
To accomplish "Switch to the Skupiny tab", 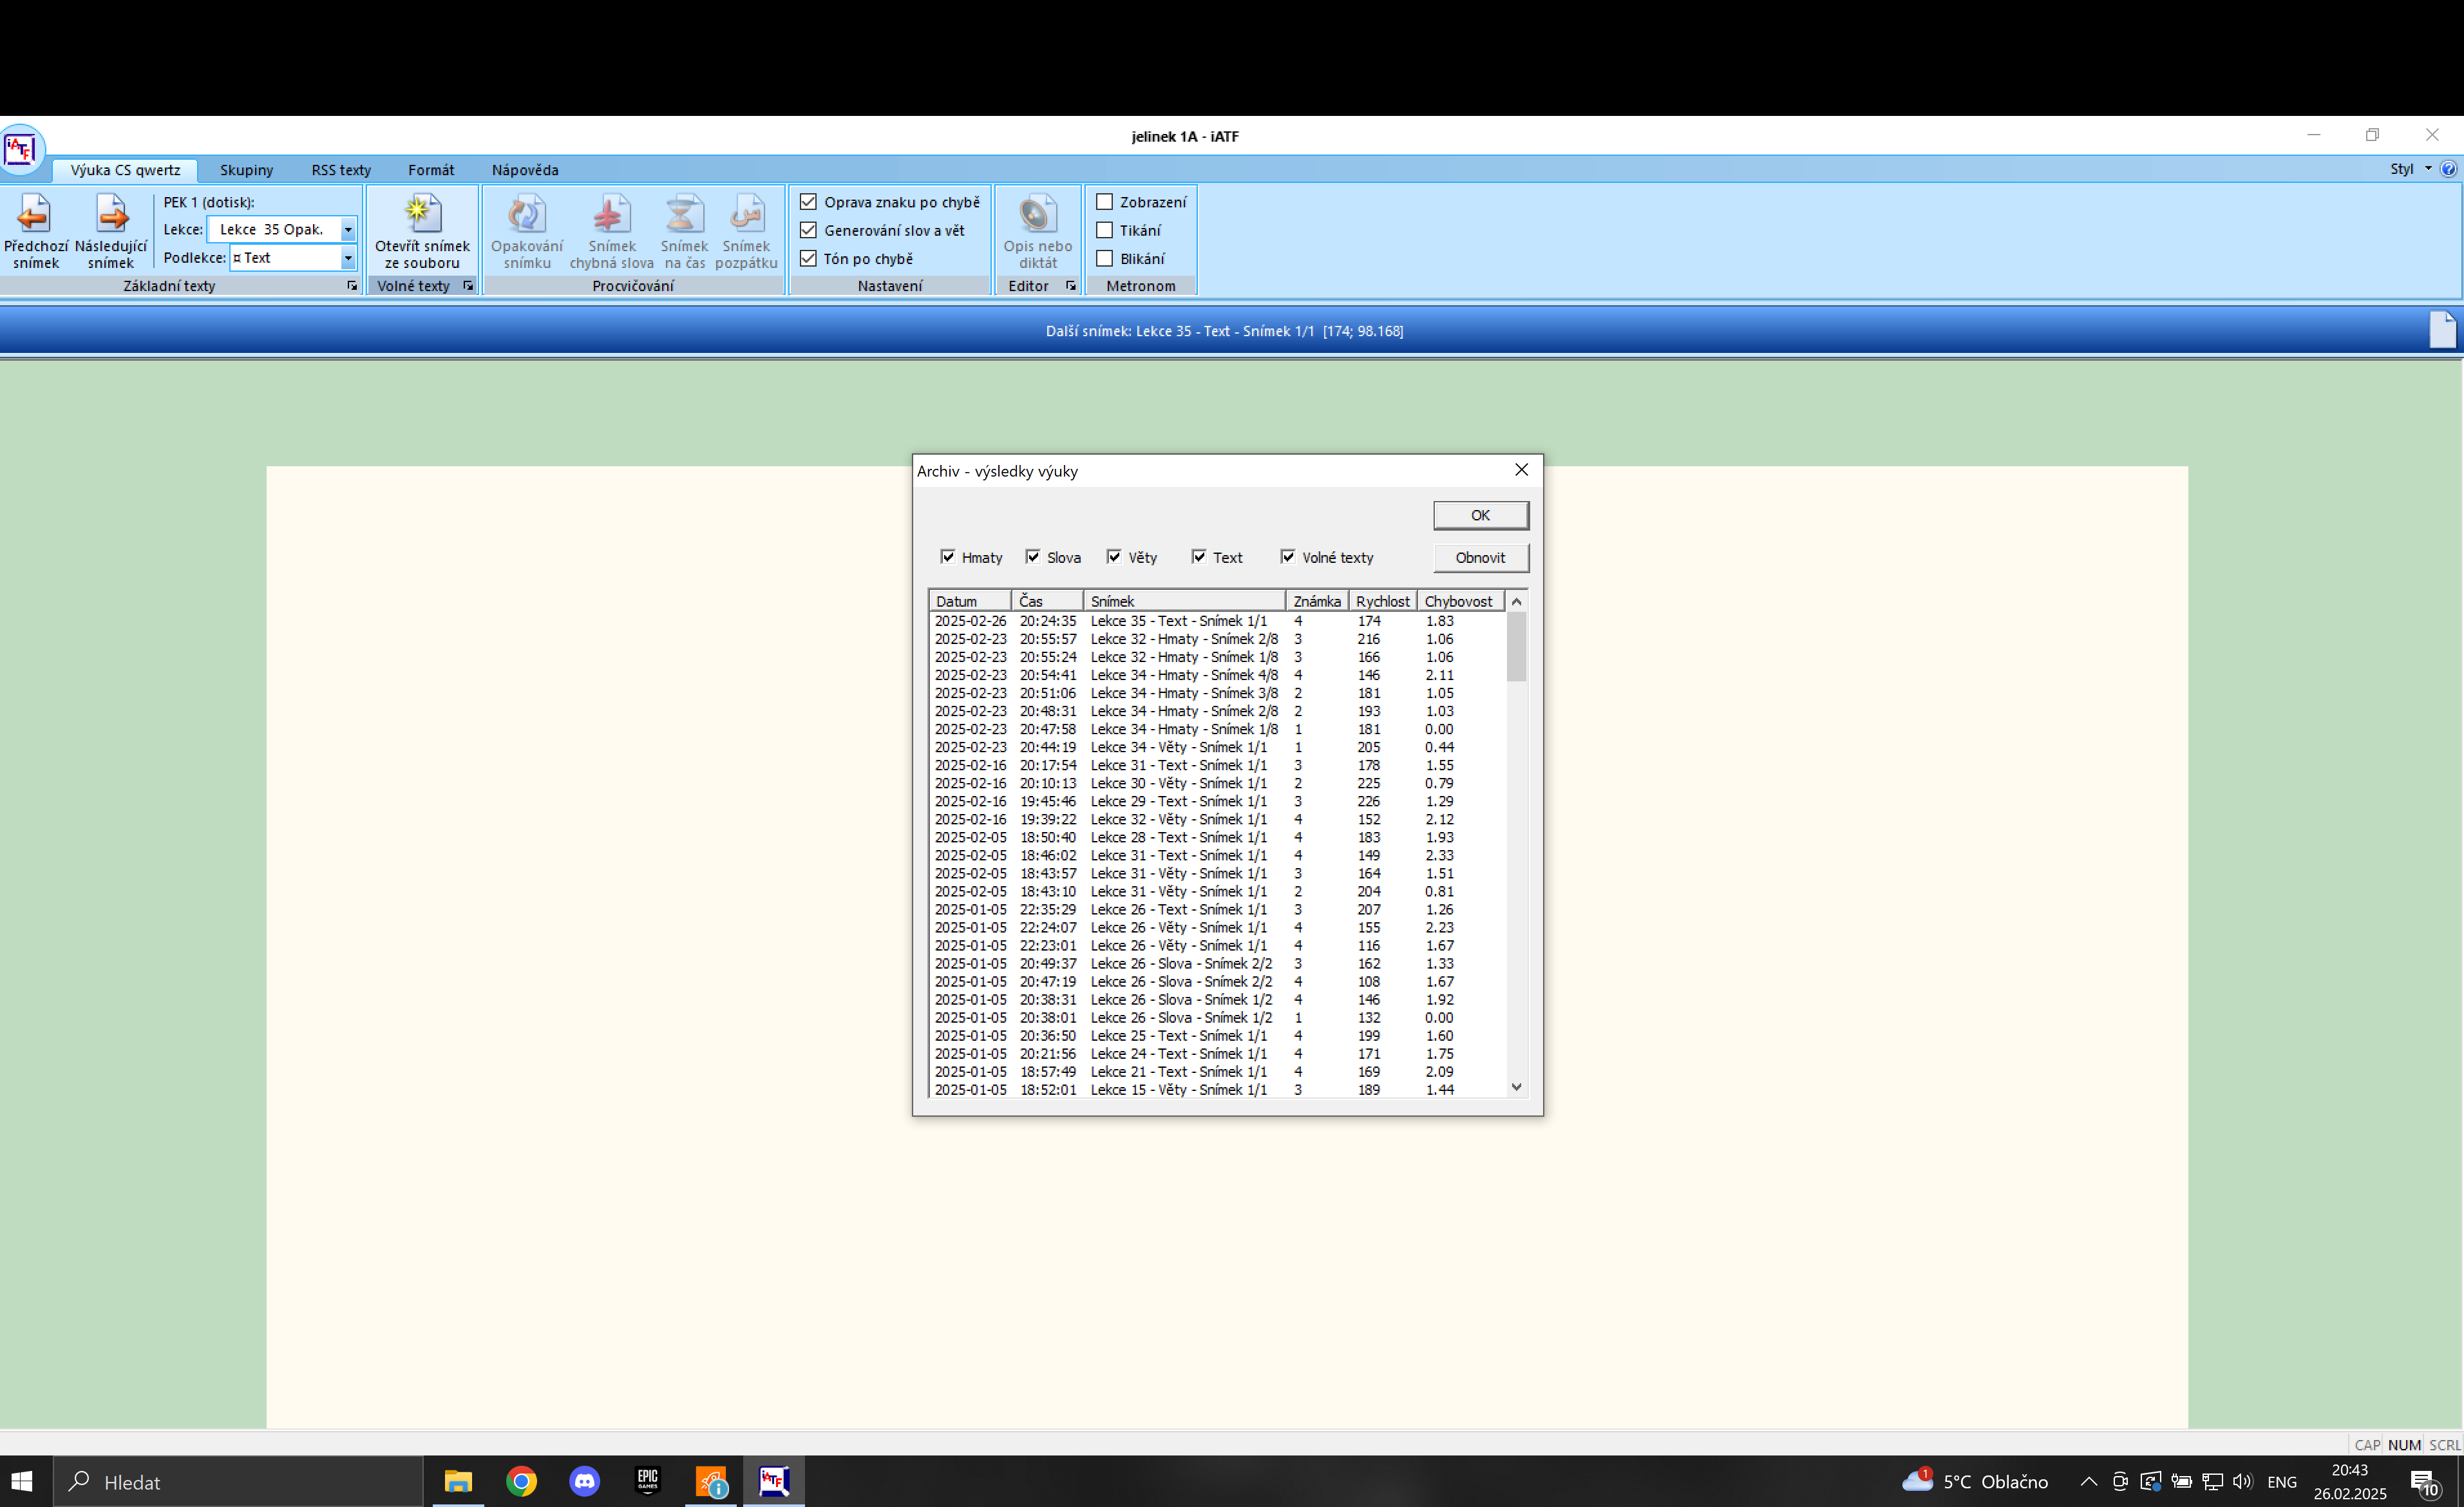I will [246, 170].
